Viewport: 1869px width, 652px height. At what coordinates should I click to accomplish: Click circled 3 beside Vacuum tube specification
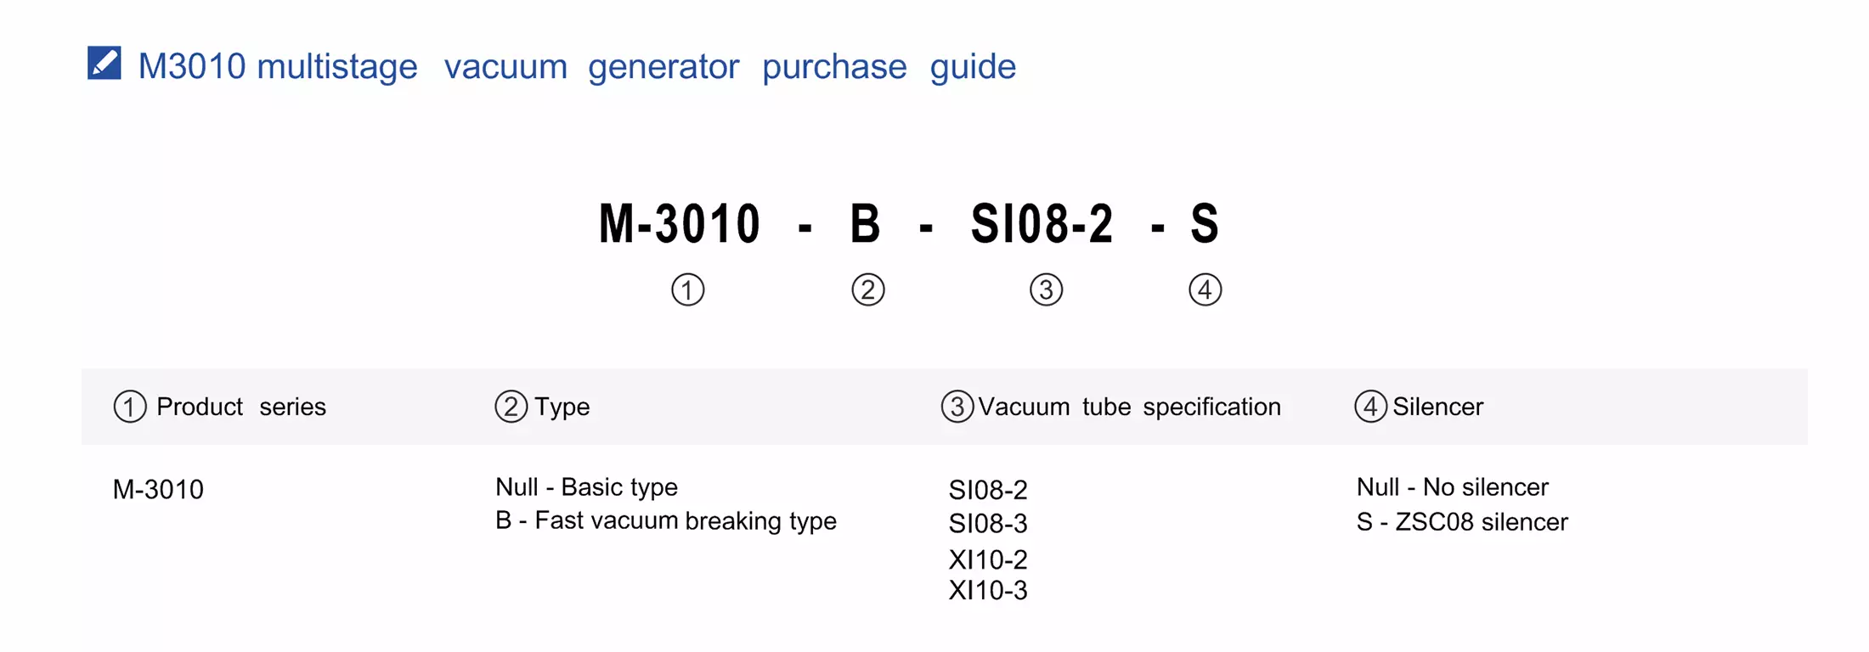click(x=957, y=407)
